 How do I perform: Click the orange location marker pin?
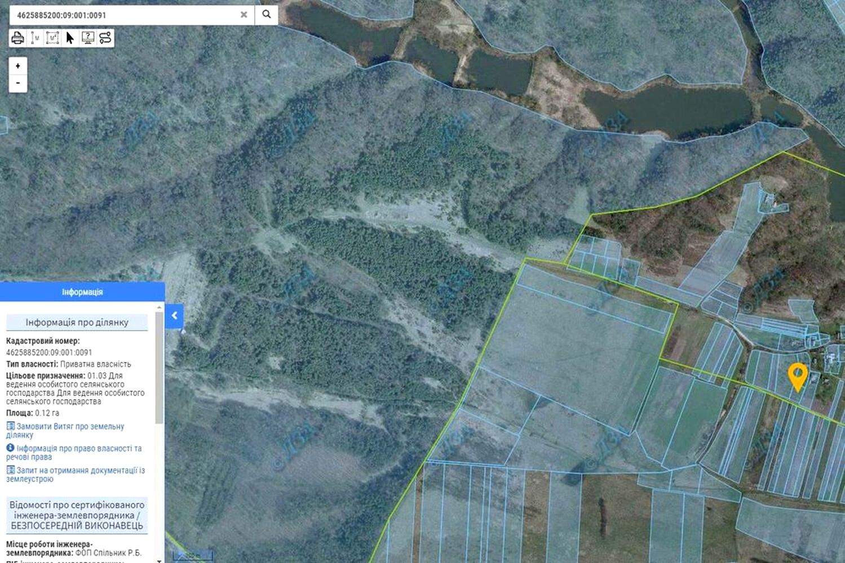click(x=797, y=376)
